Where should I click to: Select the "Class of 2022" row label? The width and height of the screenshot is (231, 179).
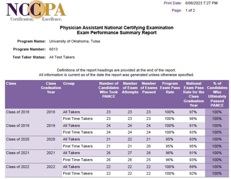(17, 167)
